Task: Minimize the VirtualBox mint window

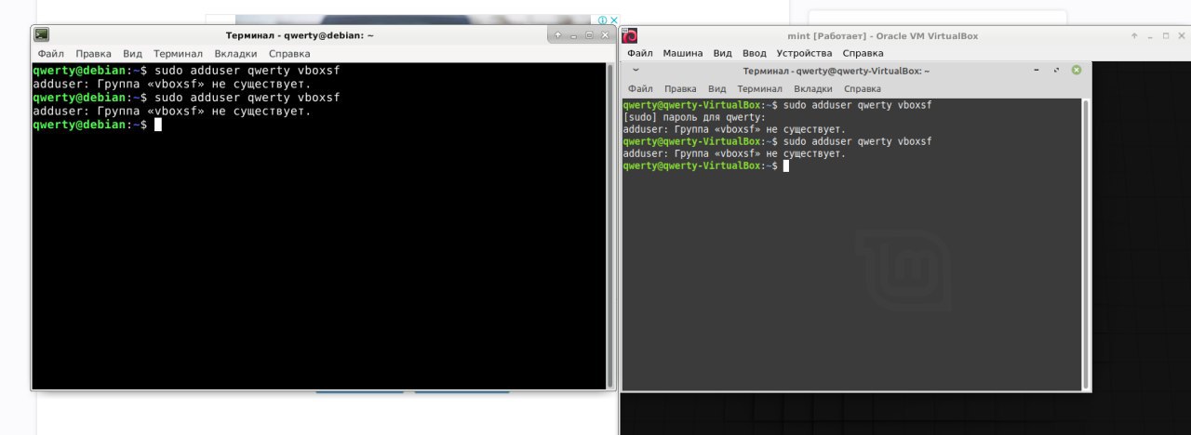Action: pos(1151,35)
